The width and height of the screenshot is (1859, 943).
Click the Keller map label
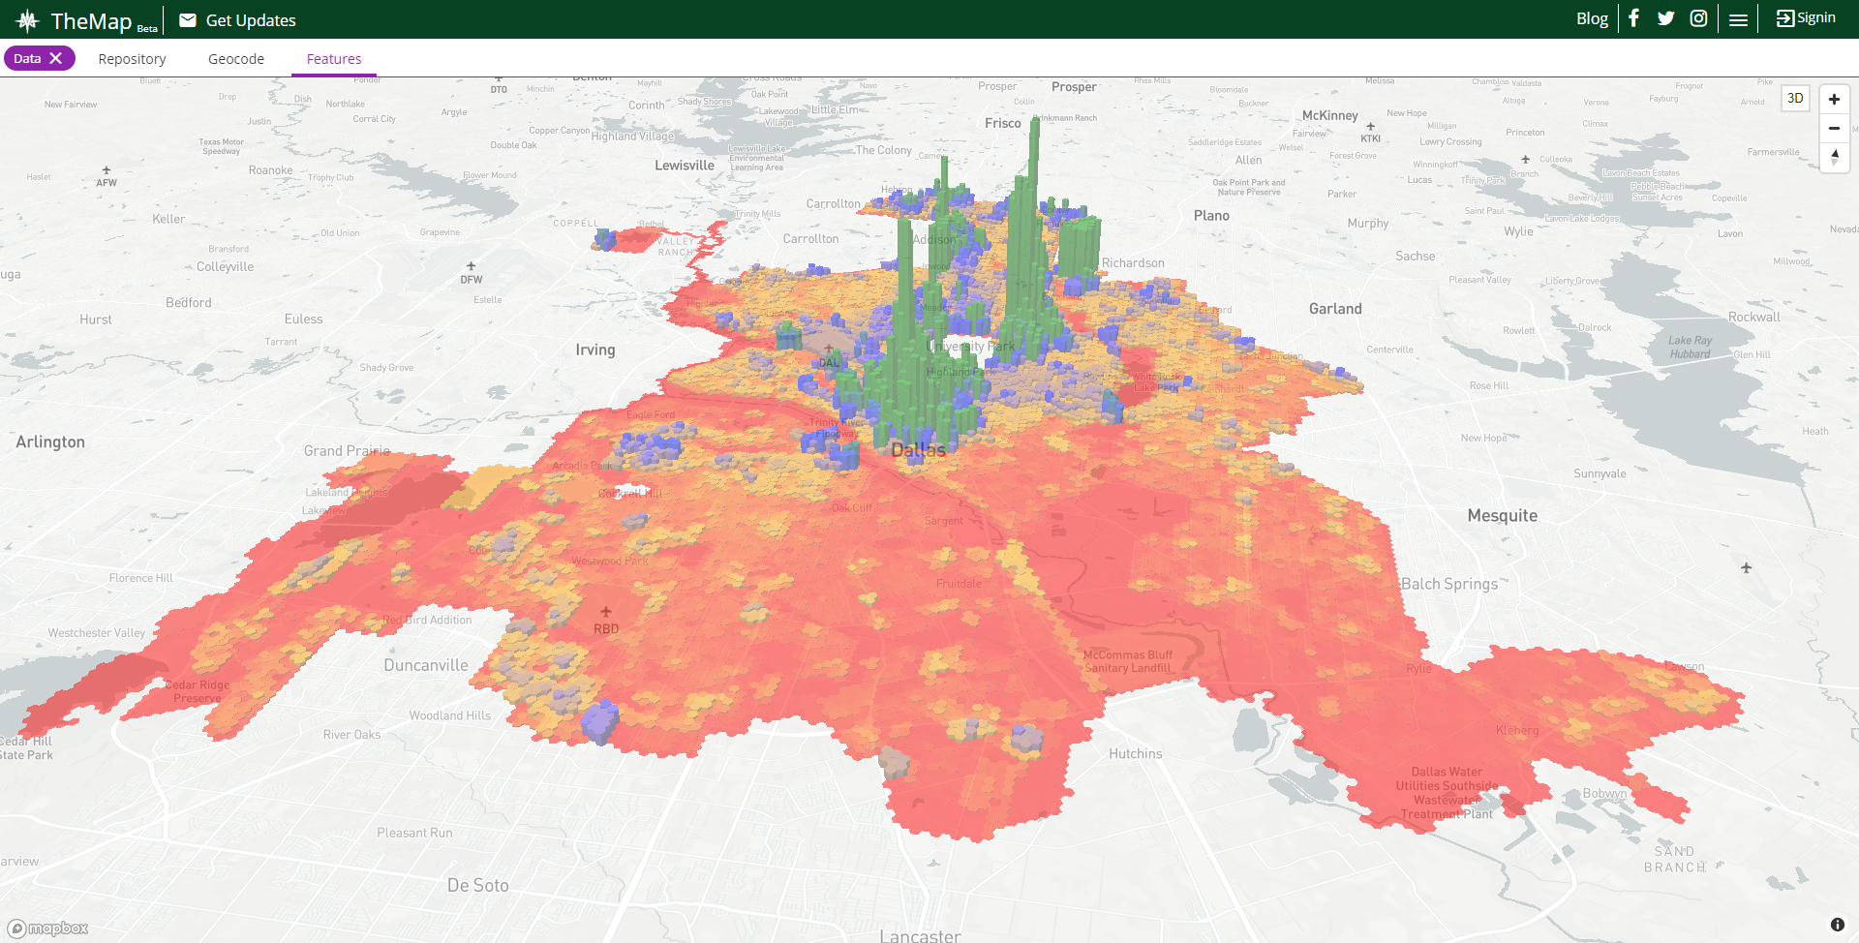coord(168,220)
